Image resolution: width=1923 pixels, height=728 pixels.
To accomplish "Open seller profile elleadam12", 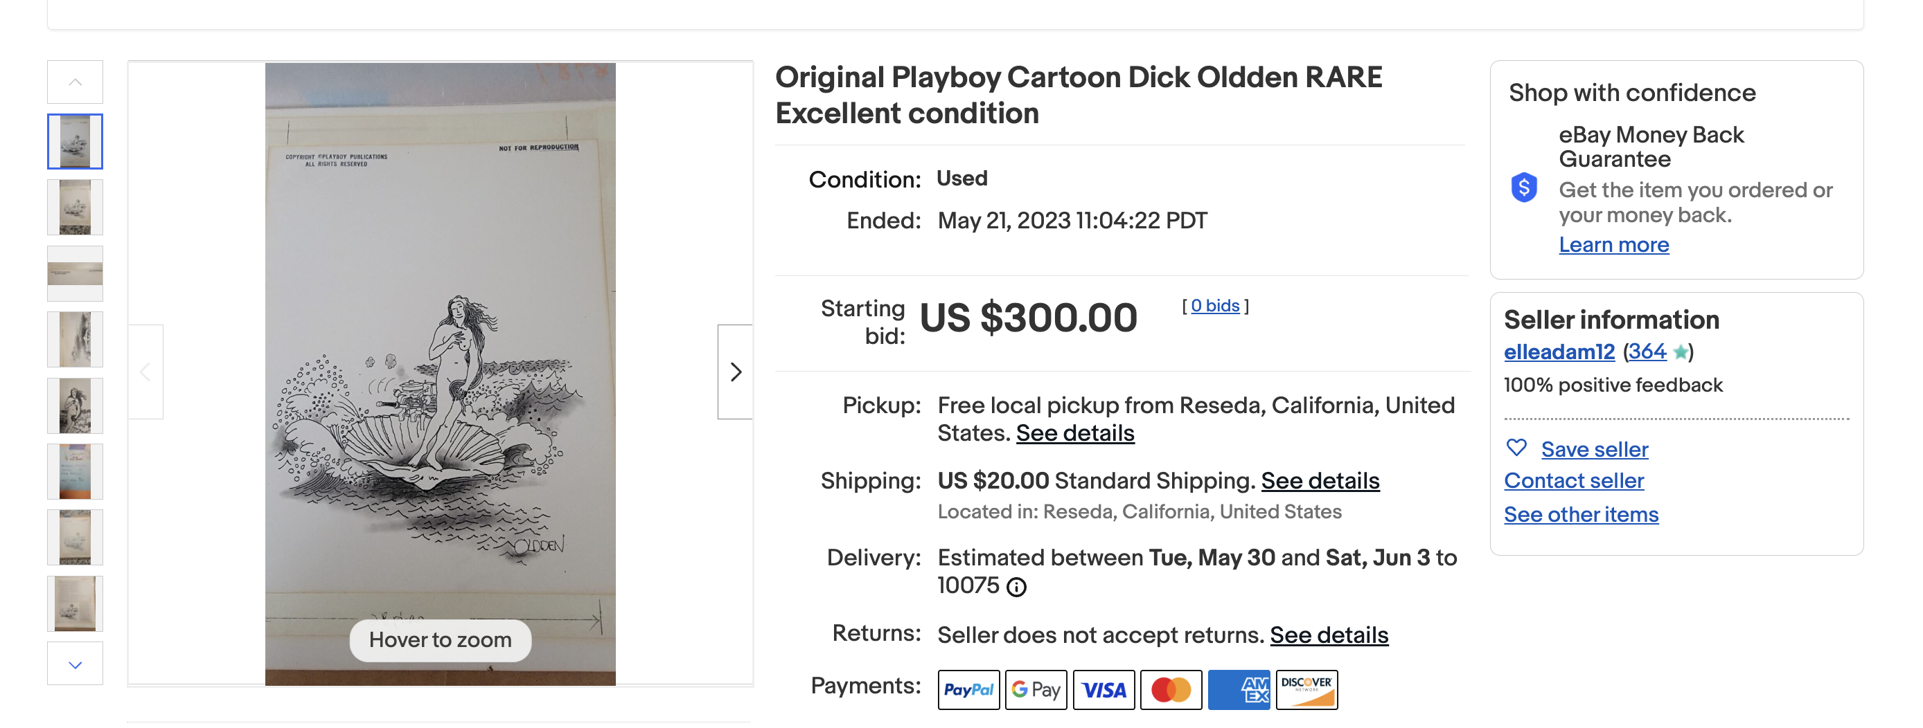I will (x=1559, y=352).
